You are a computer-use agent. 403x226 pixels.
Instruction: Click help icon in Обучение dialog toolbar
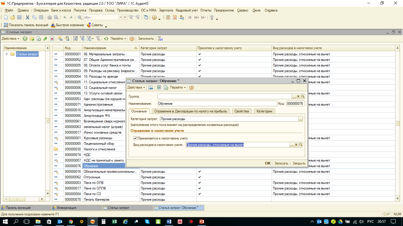point(191,87)
